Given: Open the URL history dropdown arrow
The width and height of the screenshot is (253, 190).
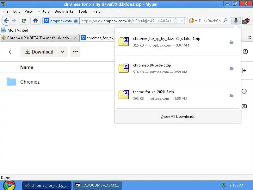Looking at the screenshot, I should (x=182, y=21).
